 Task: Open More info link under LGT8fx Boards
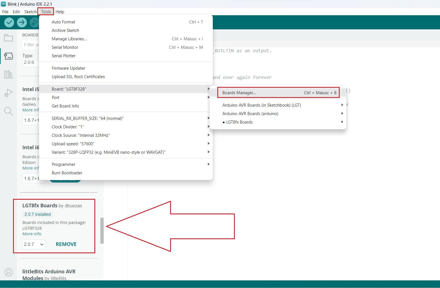pyautogui.click(x=32, y=234)
